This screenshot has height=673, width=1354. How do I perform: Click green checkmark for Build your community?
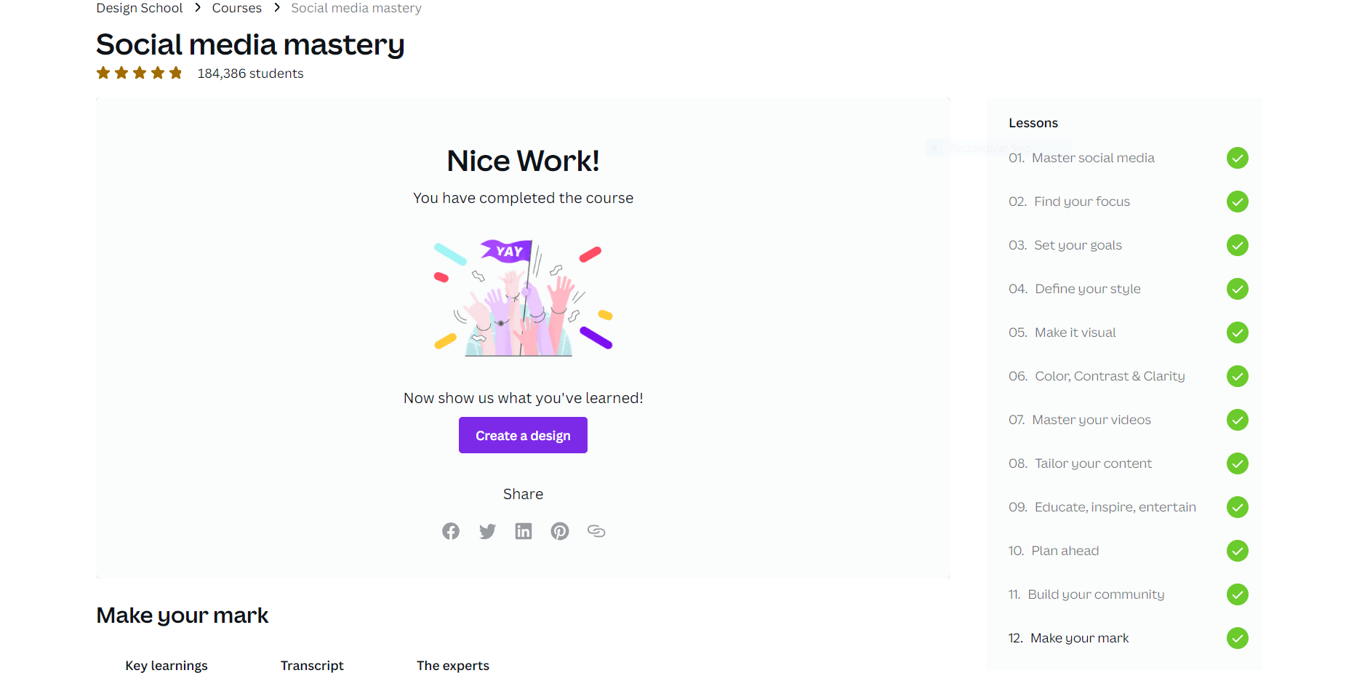pos(1237,594)
